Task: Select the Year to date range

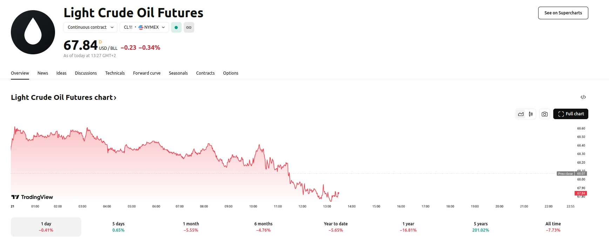Action: tap(335, 227)
